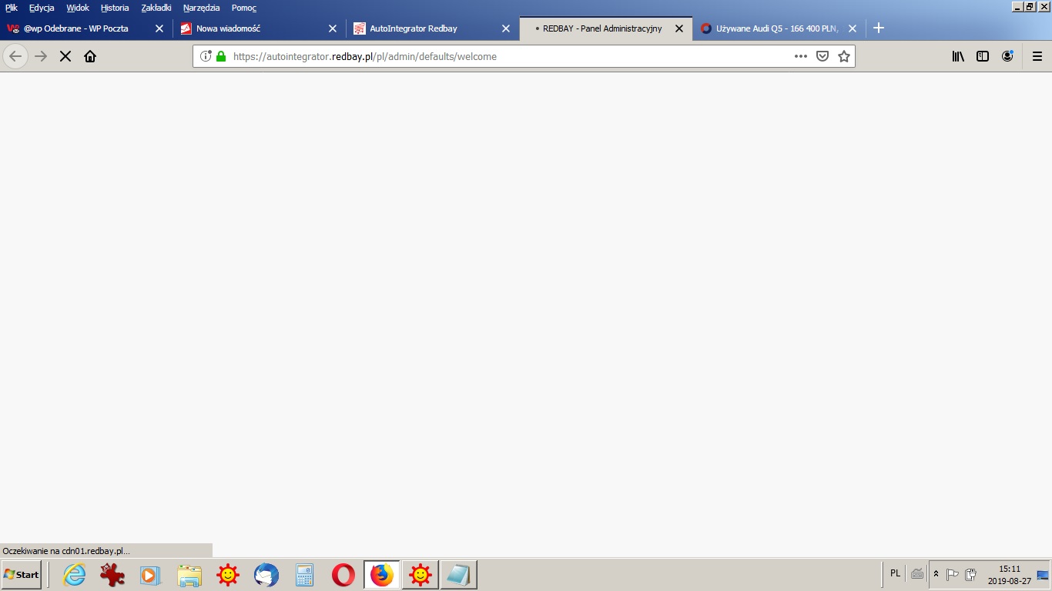Toggle the sidebar view
Image resolution: width=1052 pixels, height=591 pixels.
pos(983,56)
